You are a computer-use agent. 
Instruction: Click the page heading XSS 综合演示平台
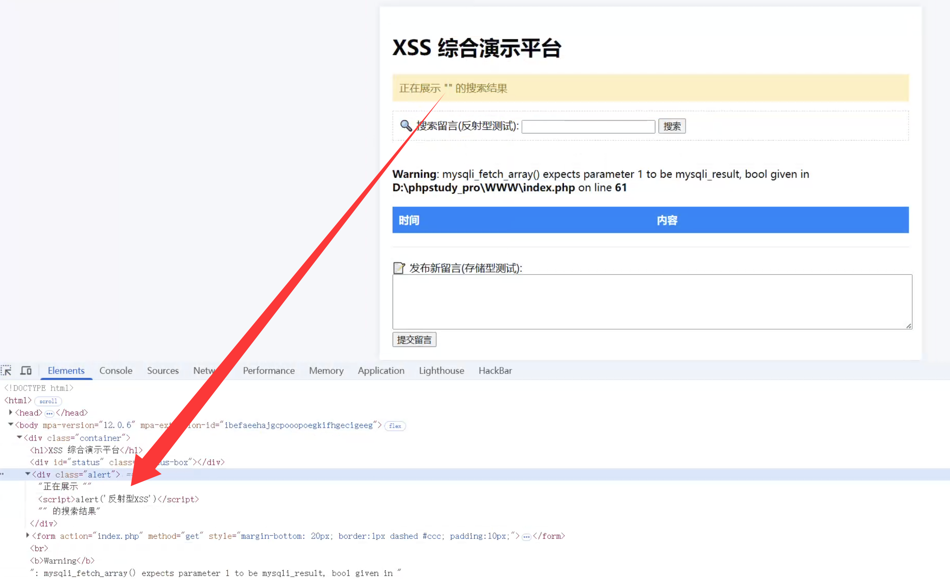coord(477,48)
